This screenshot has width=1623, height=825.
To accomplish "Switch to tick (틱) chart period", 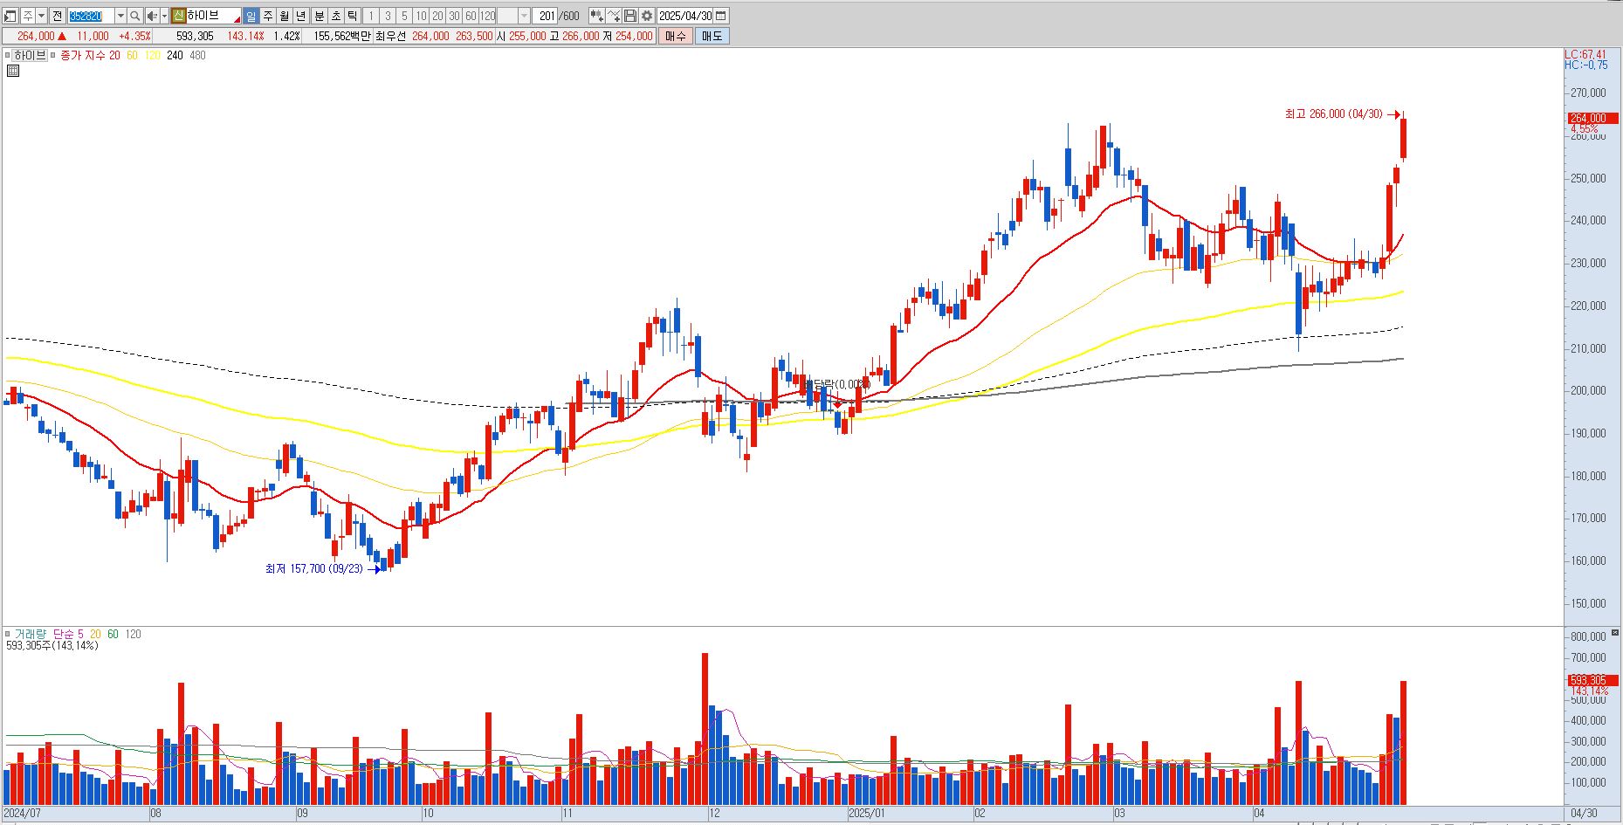I will point(352,16).
